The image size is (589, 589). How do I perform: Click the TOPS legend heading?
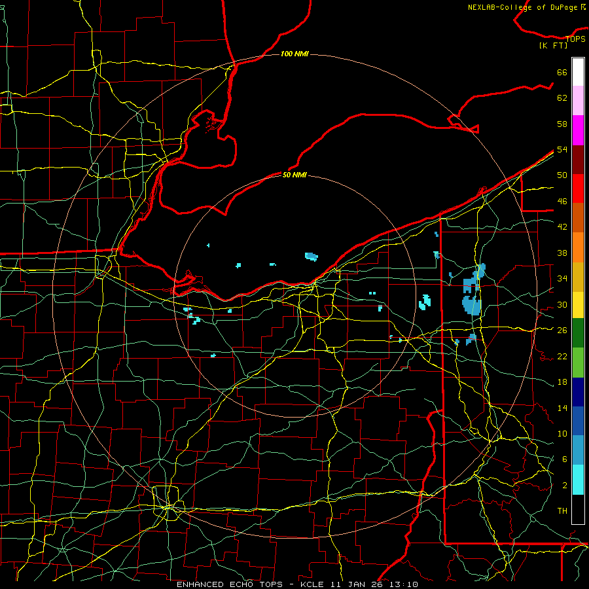[x=575, y=39]
